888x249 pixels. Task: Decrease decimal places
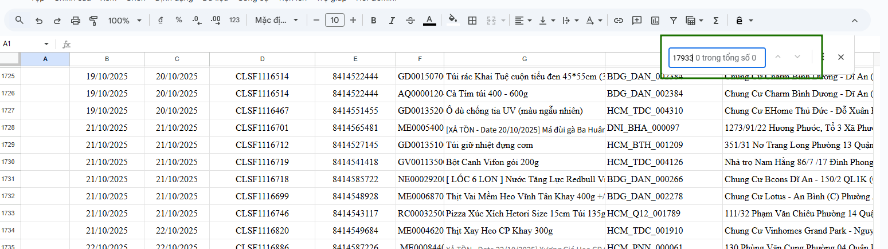coord(197,21)
